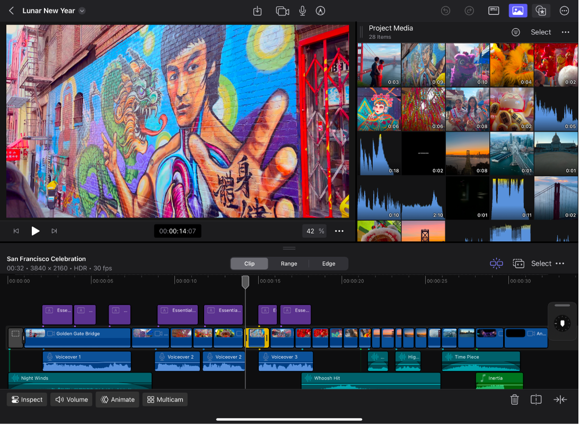Switch to Edge trimming mode
The image size is (580, 425).
pyautogui.click(x=328, y=263)
